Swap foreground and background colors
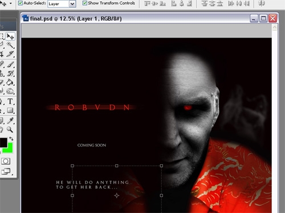This screenshot has height=213, width=285. [11, 139]
